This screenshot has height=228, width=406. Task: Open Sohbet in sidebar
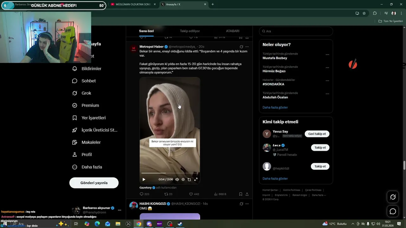84,81
